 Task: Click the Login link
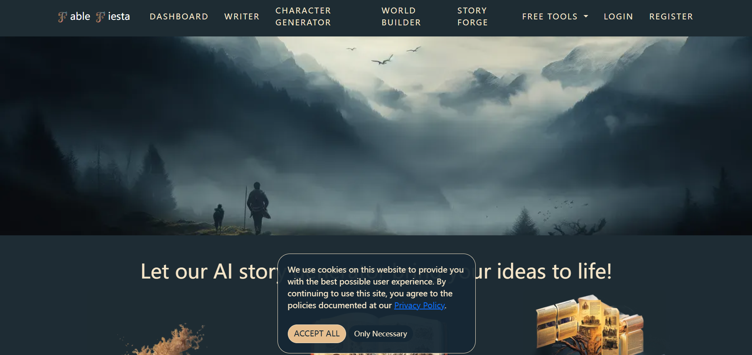point(618,17)
